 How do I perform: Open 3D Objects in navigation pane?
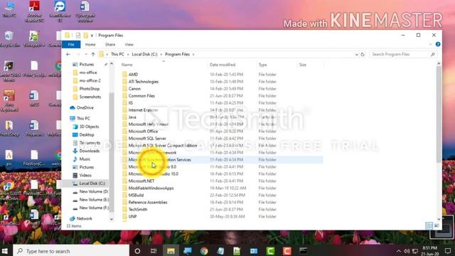coord(89,127)
